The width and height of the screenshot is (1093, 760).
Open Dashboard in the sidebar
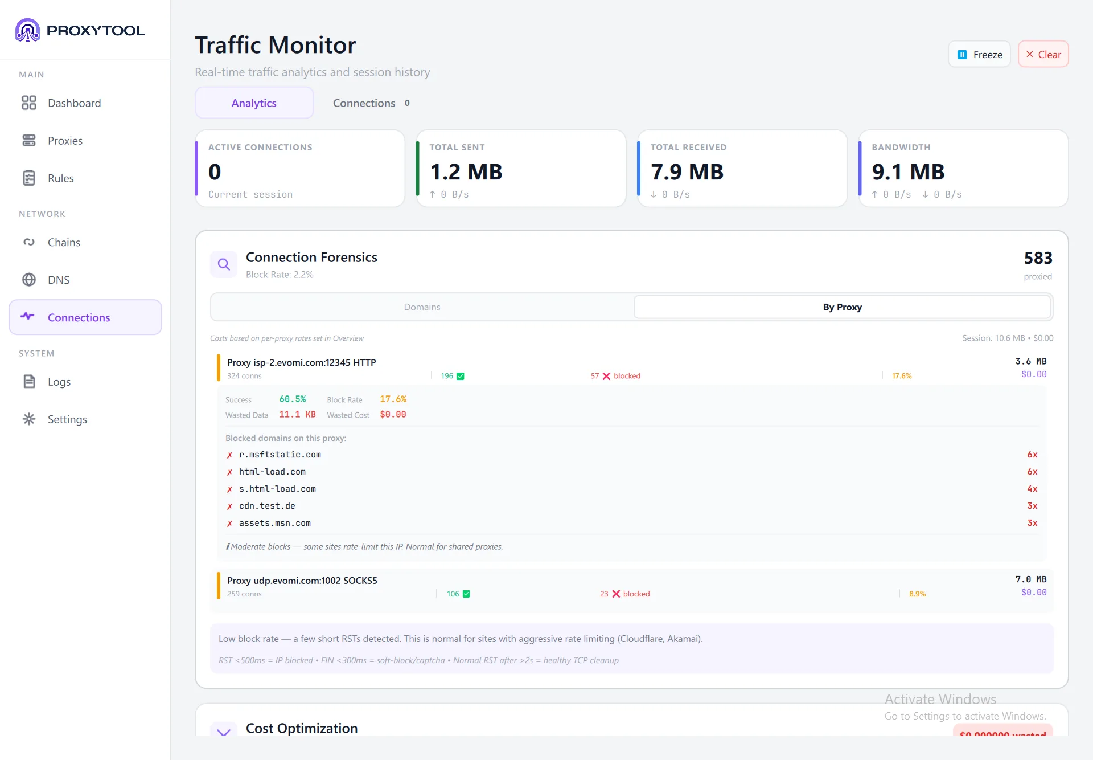[x=85, y=103]
